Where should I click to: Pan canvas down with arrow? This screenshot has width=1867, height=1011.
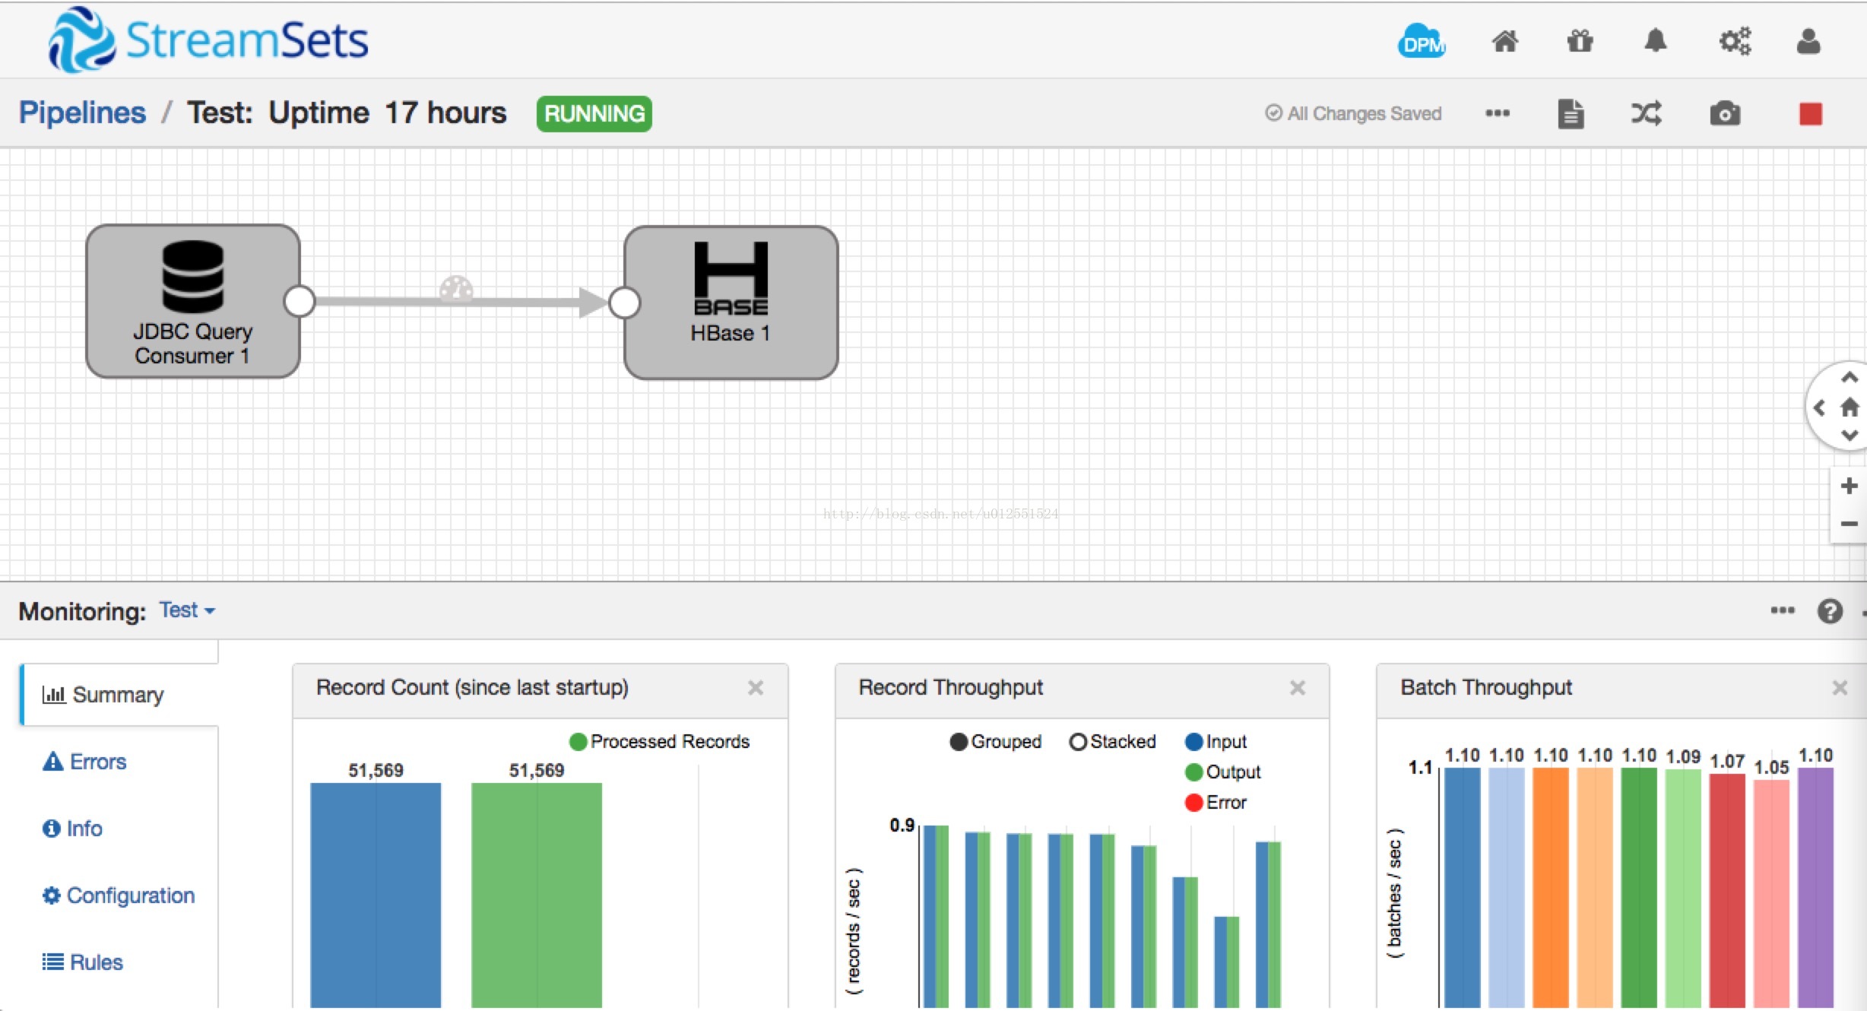point(1849,436)
